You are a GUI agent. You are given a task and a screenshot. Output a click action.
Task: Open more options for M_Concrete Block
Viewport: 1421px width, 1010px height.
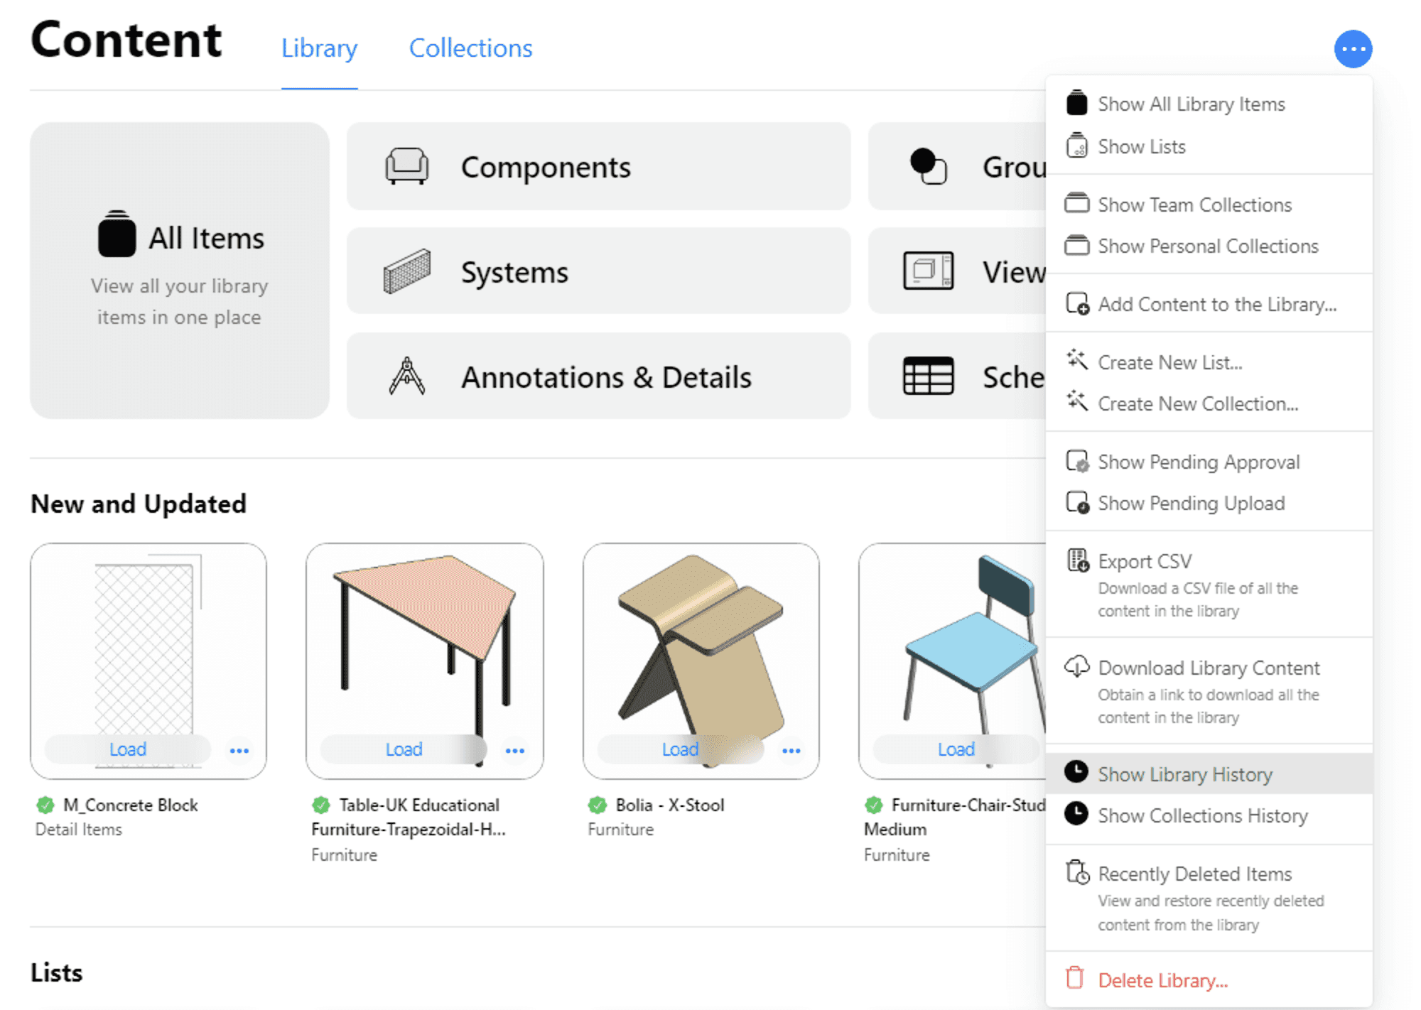click(239, 750)
